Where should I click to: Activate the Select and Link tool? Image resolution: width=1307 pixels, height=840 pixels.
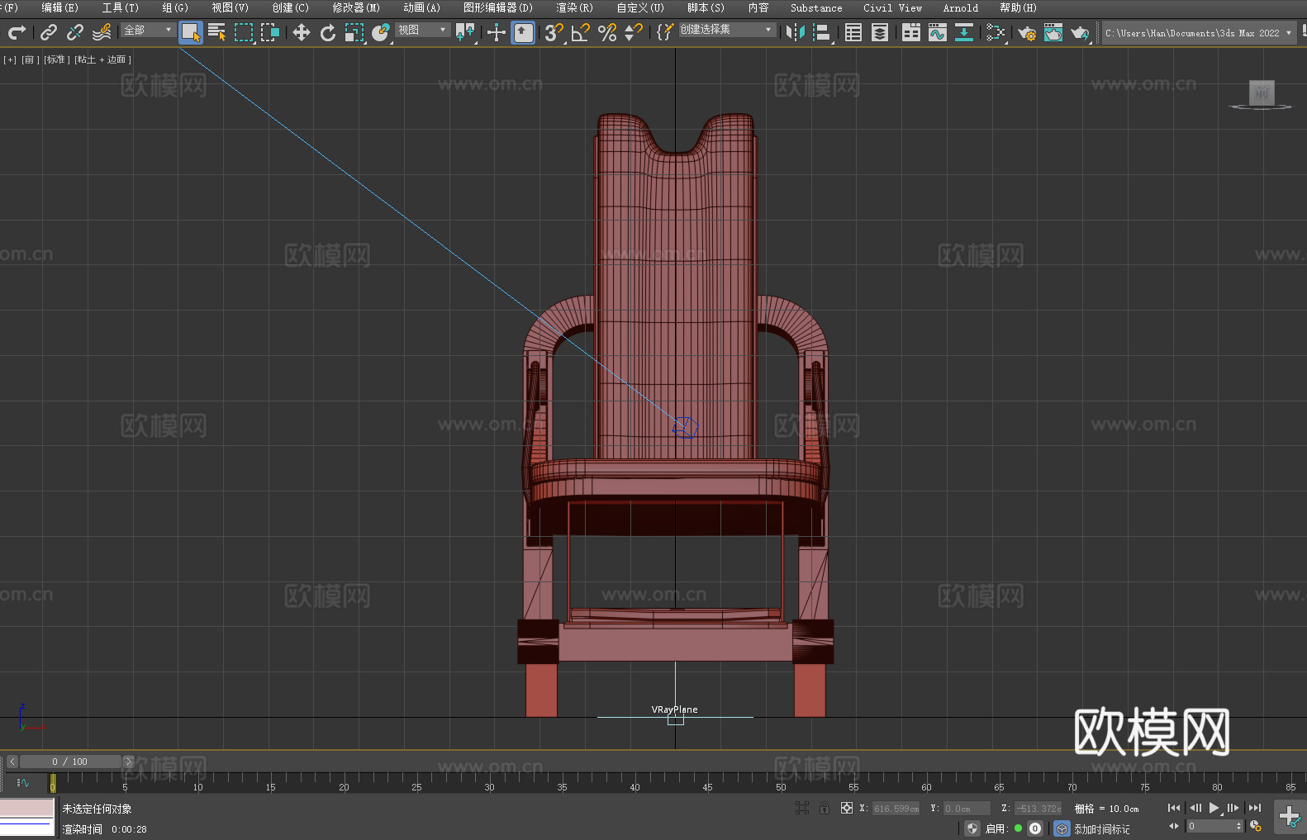pyautogui.click(x=49, y=32)
